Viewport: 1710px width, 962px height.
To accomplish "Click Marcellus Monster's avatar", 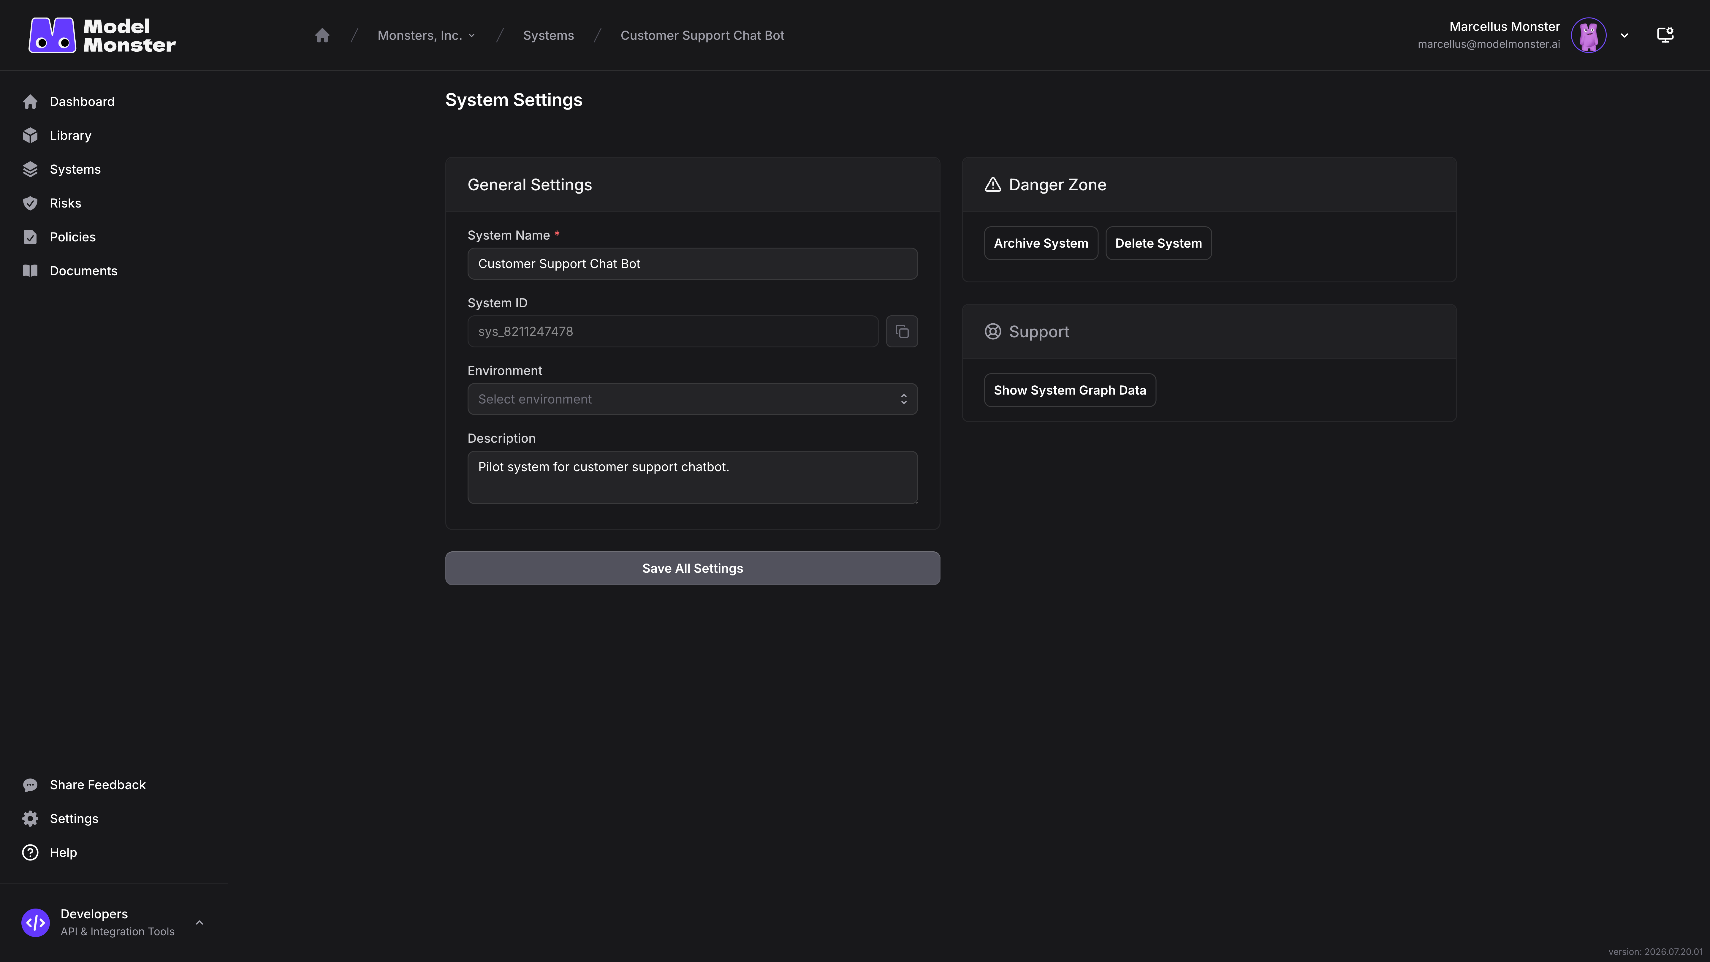I will tap(1589, 35).
